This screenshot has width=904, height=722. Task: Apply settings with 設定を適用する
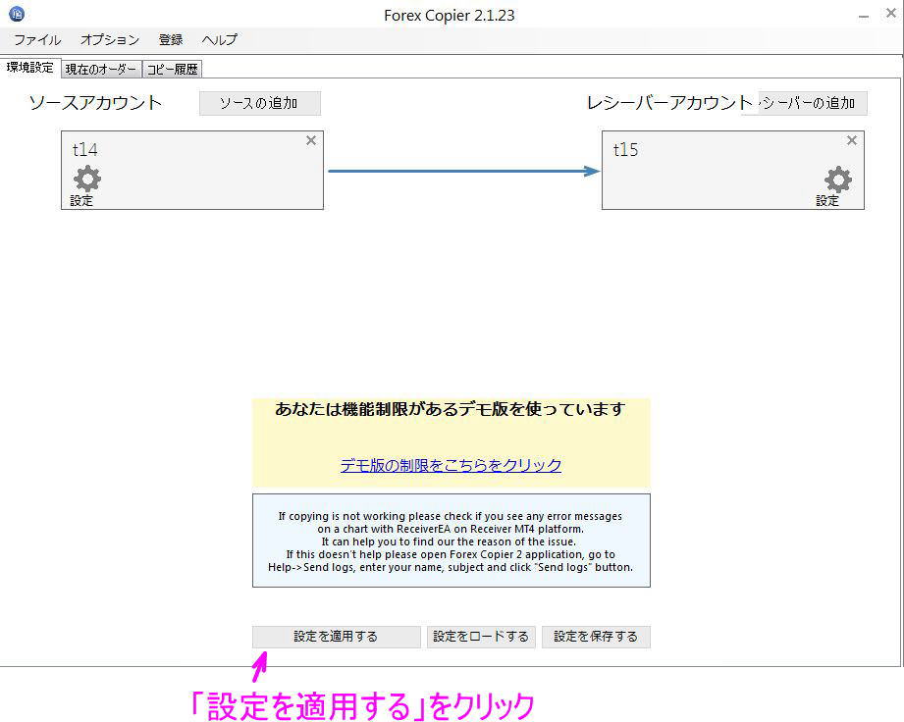(x=336, y=636)
